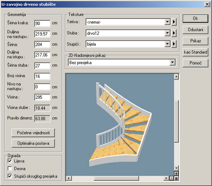Click the kao Standard button

(195, 52)
